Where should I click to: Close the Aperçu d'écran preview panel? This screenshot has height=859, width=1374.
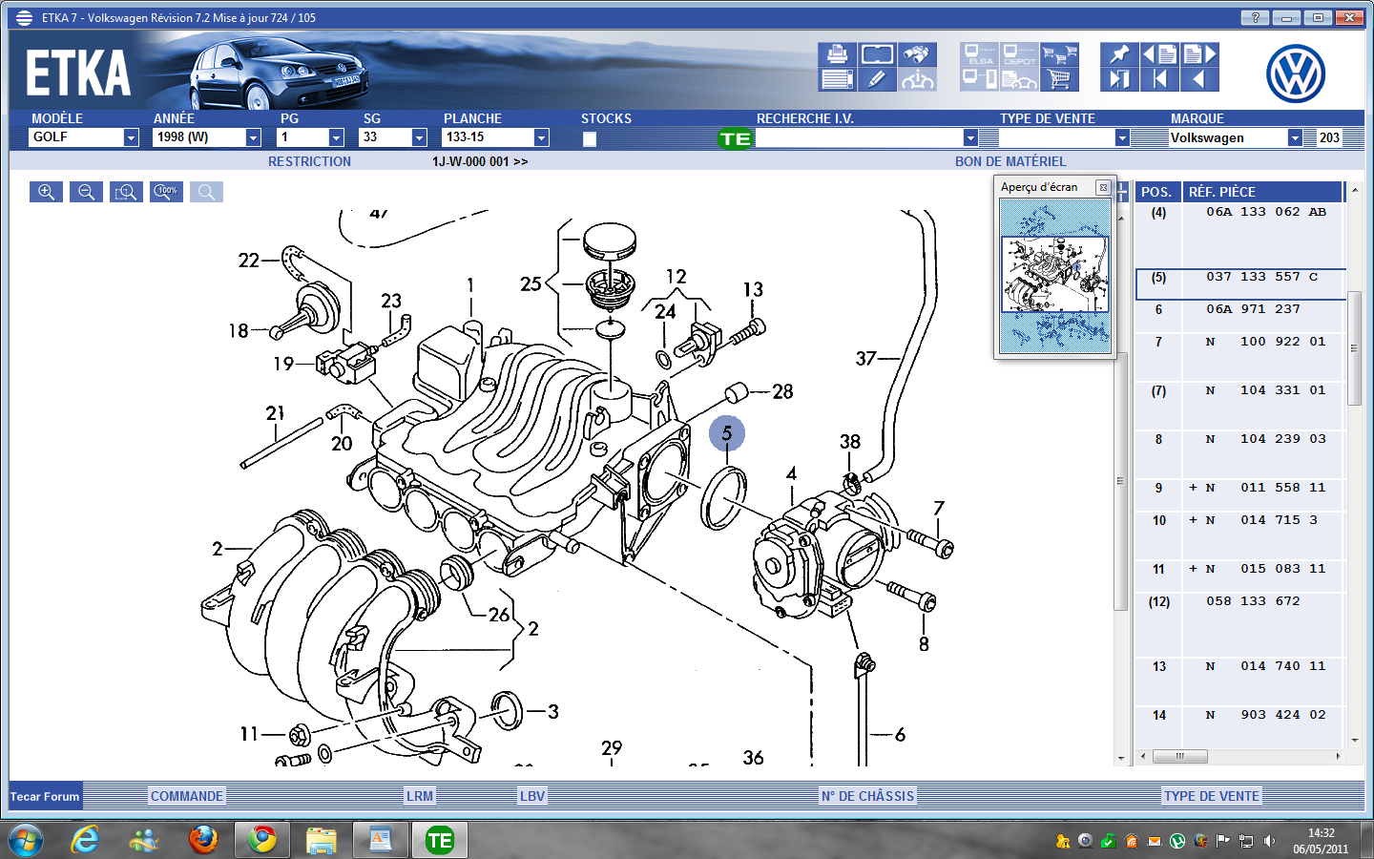pos(1104,187)
